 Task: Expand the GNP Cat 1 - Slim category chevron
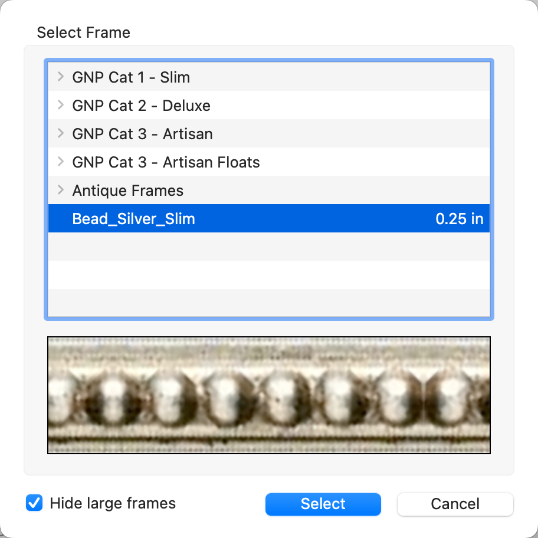coord(60,77)
